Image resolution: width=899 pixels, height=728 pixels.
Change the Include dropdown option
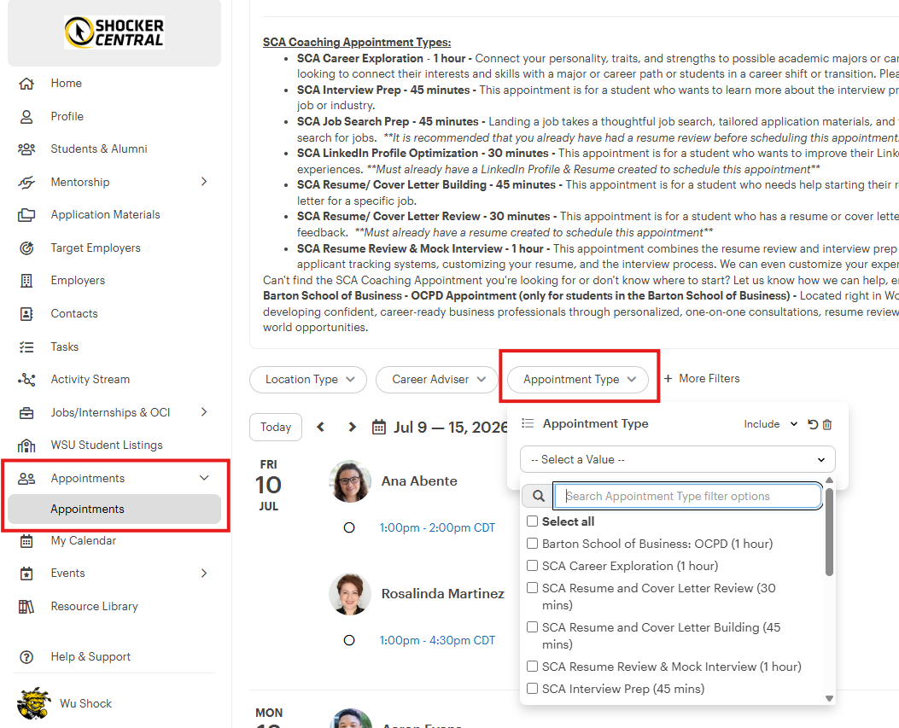tap(770, 424)
